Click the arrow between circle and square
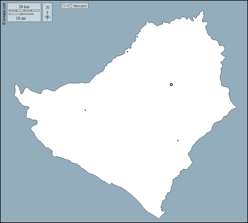 click(67, 6)
